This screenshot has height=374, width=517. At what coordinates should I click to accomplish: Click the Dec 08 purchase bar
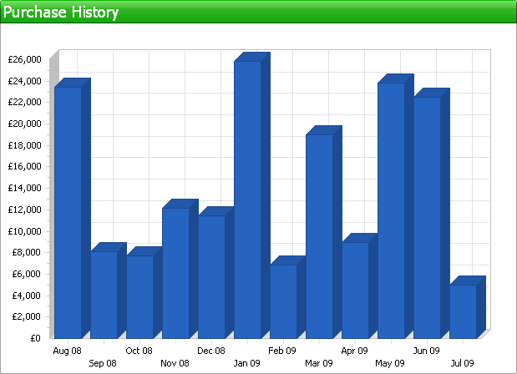pyautogui.click(x=211, y=276)
